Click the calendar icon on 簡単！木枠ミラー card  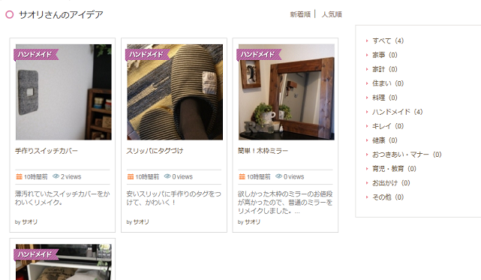(x=242, y=176)
